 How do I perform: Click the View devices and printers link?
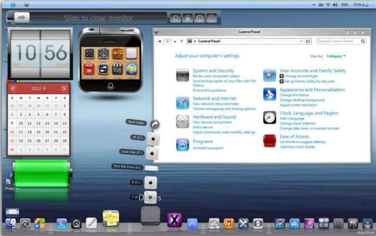click(x=212, y=122)
